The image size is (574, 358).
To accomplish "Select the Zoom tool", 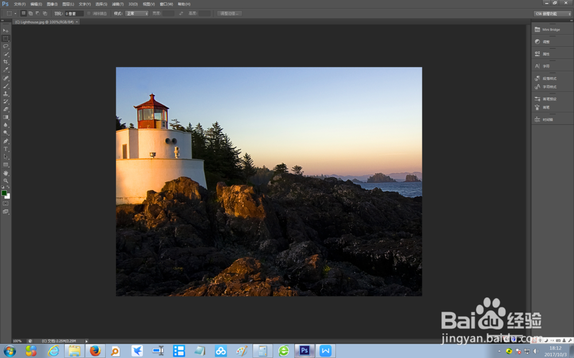I will click(x=6, y=181).
